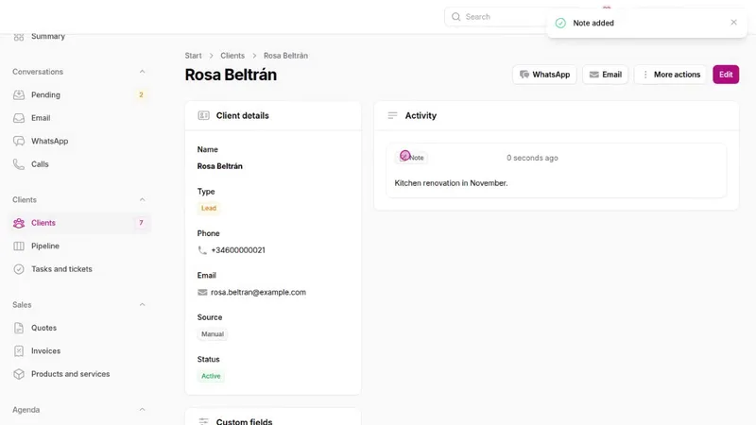Collapse the Agenda section
The width and height of the screenshot is (756, 425).
[142, 410]
